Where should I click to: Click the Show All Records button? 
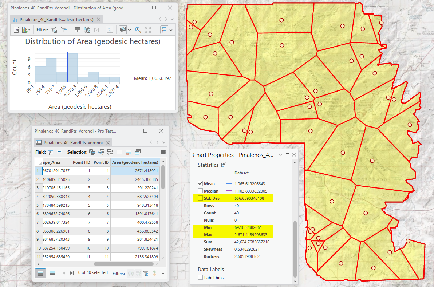click(40, 273)
